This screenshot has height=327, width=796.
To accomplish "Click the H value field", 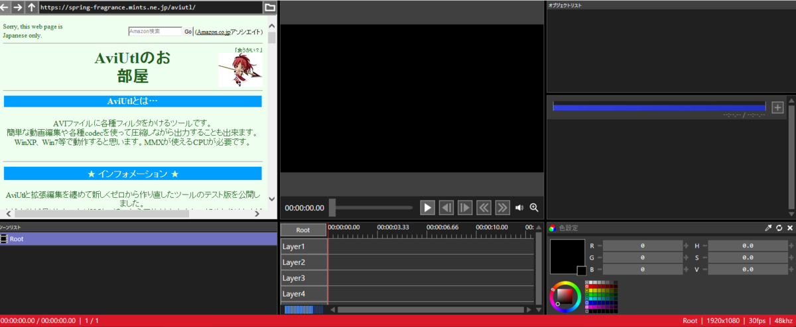I will (x=748, y=246).
